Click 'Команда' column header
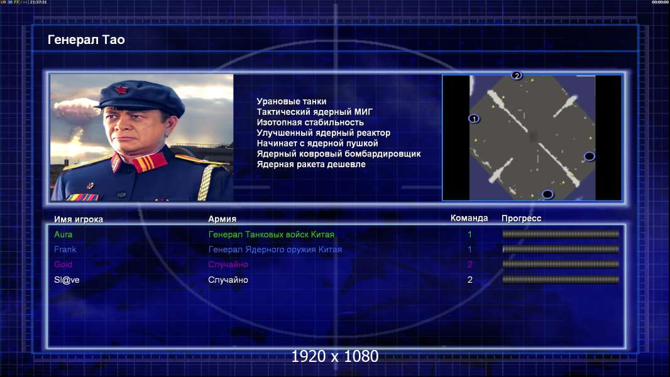Viewport: 670px width, 377px height. point(469,218)
